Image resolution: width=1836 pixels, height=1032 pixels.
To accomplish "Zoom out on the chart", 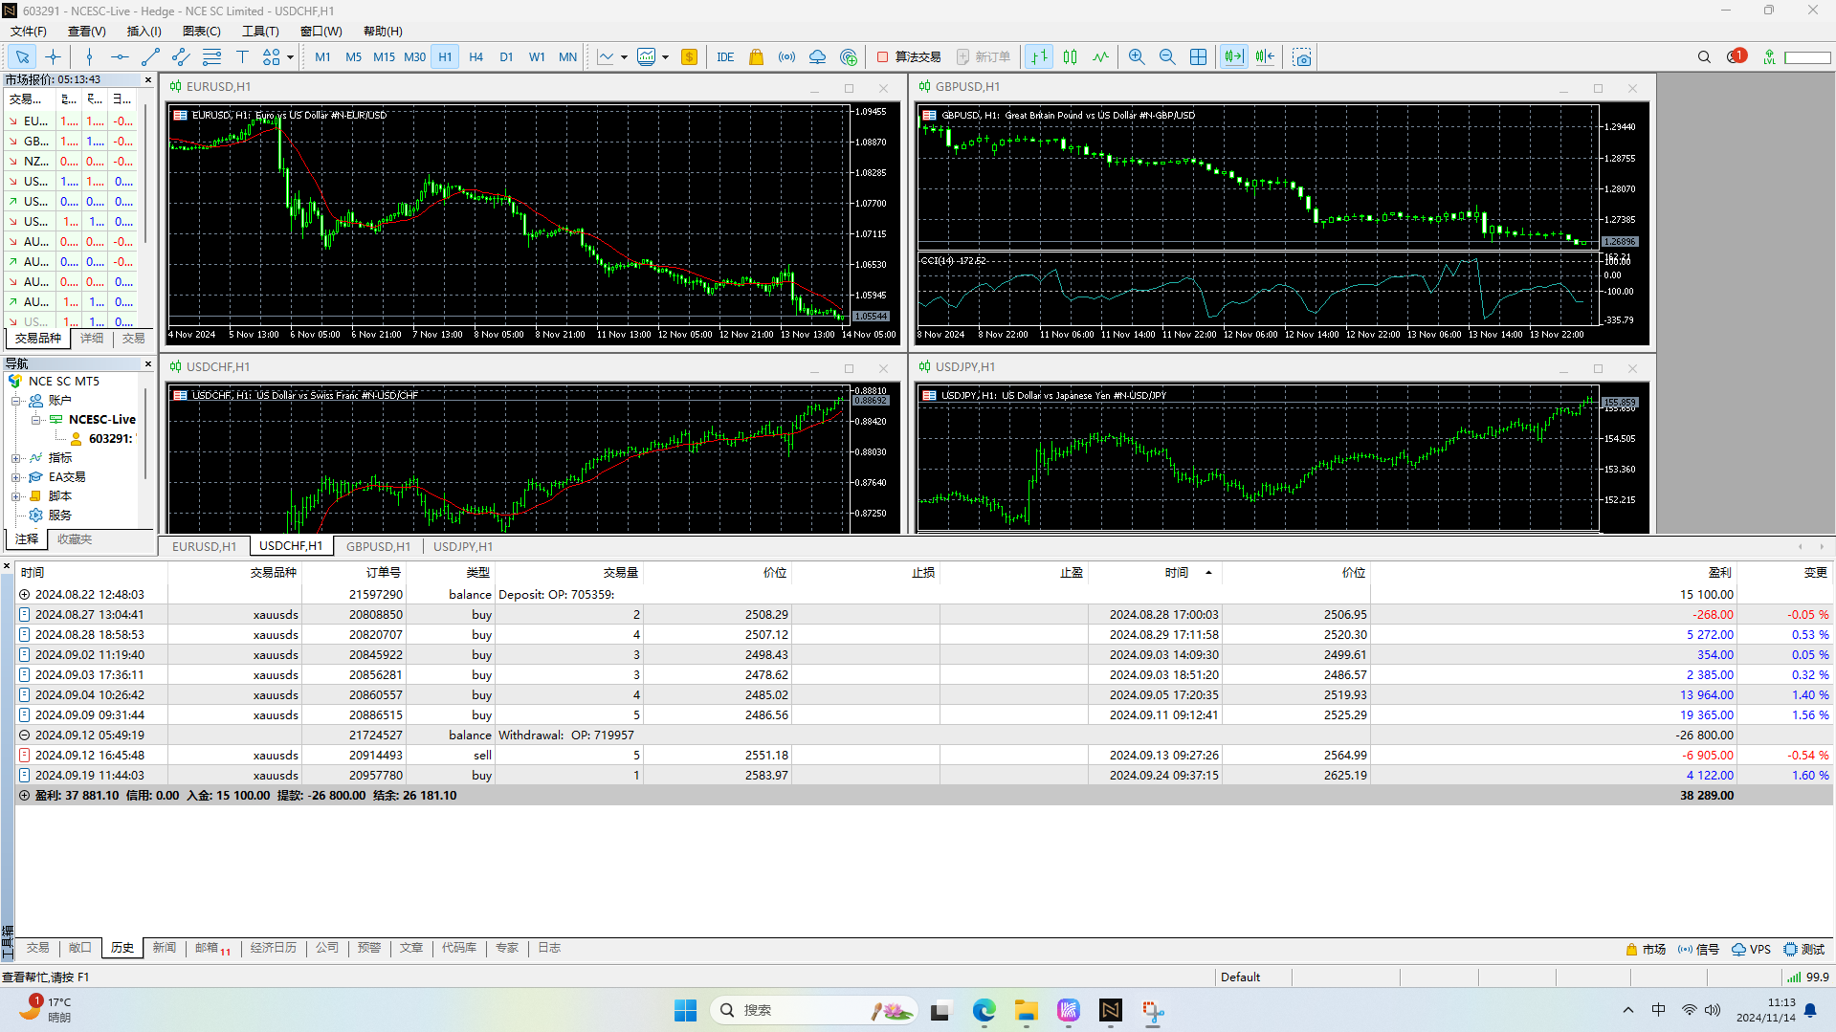I will click(x=1167, y=57).
